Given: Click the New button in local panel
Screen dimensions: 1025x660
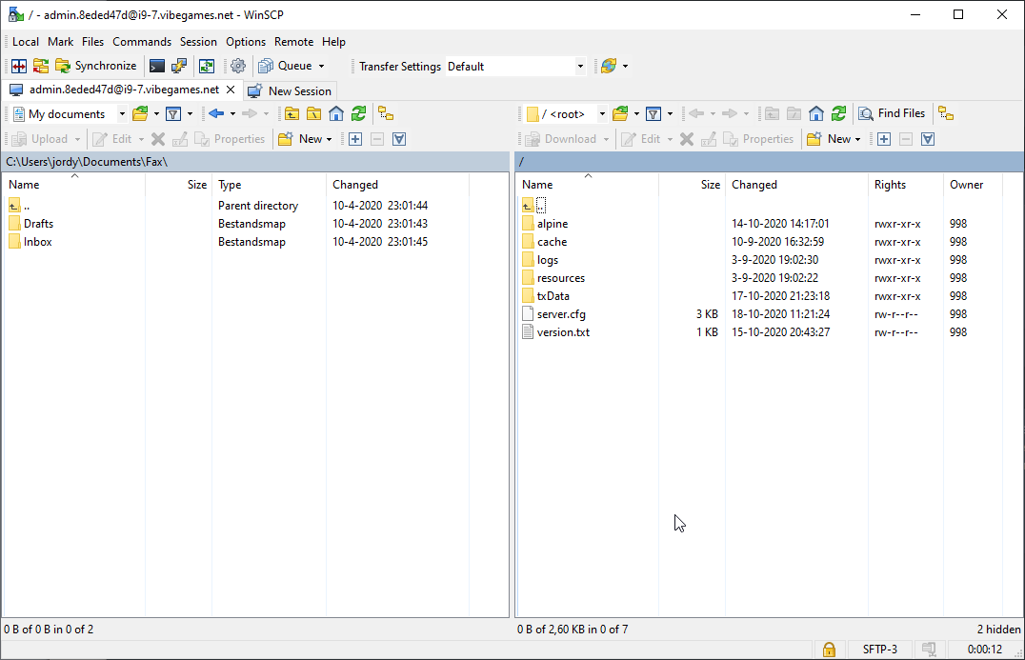Looking at the screenshot, I should (305, 139).
